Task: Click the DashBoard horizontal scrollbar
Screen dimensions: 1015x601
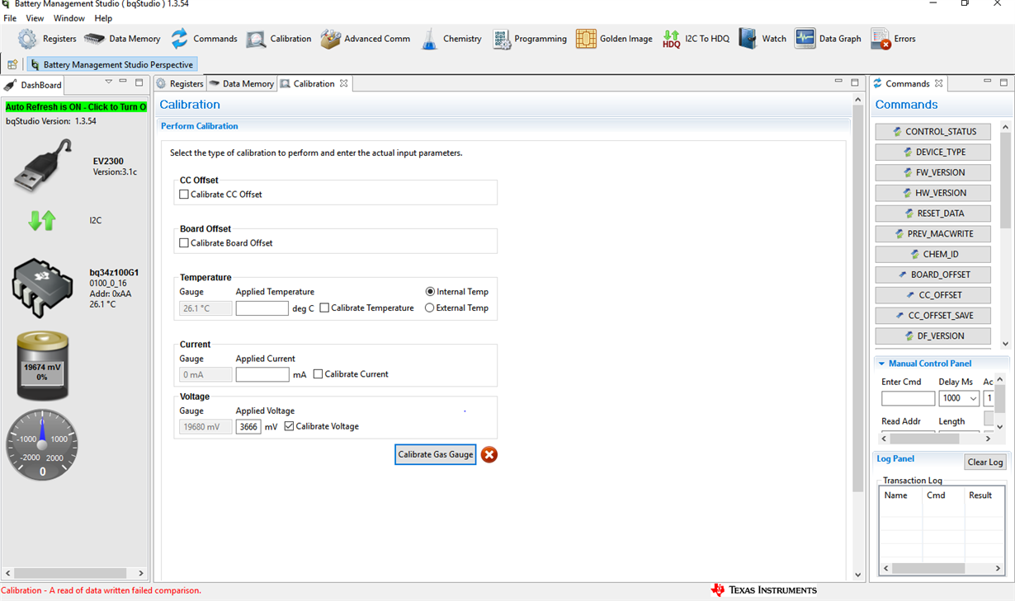Action: 70,573
